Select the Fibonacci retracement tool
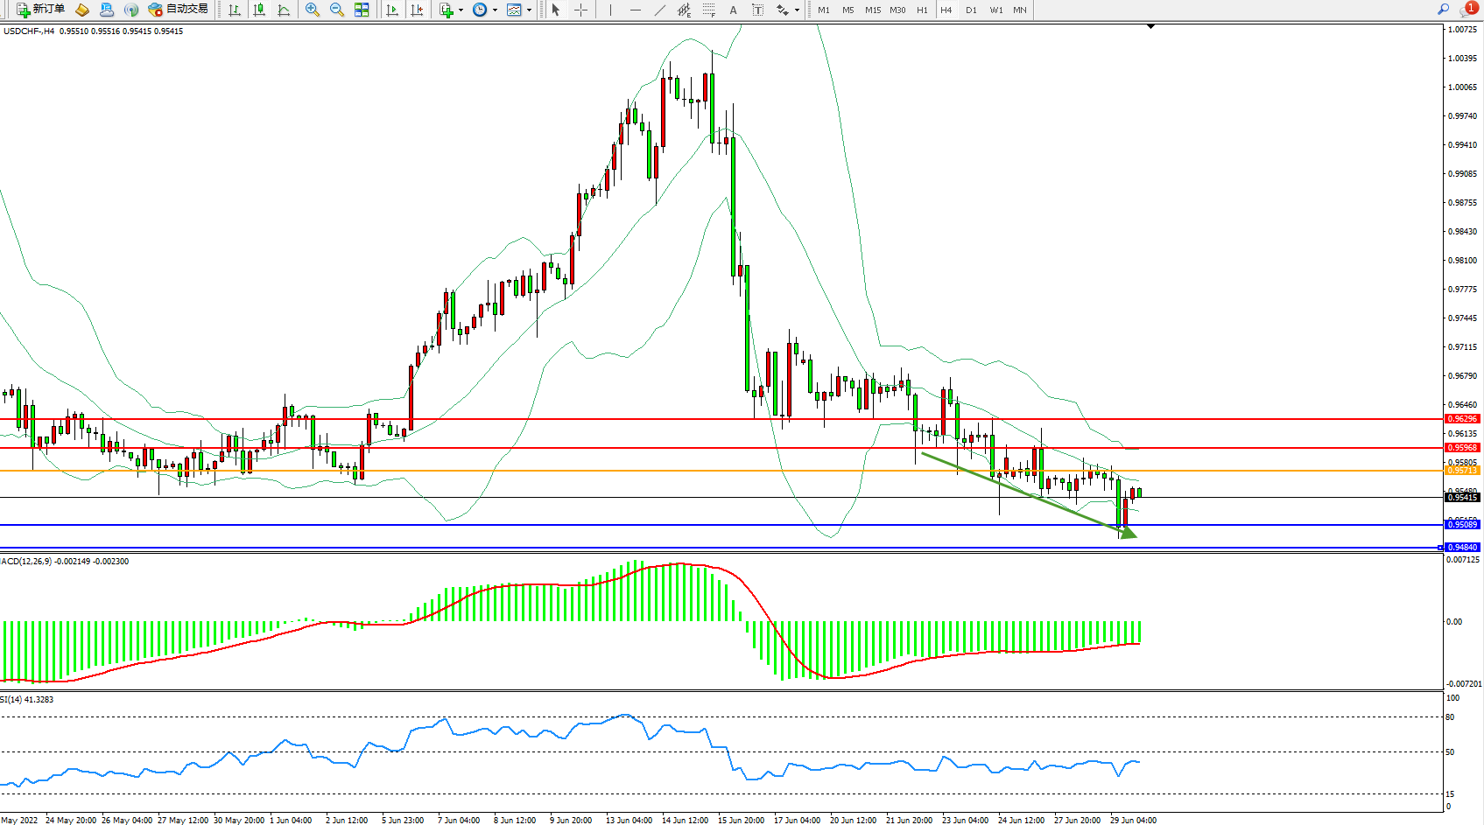The height and width of the screenshot is (825, 1484). point(708,10)
